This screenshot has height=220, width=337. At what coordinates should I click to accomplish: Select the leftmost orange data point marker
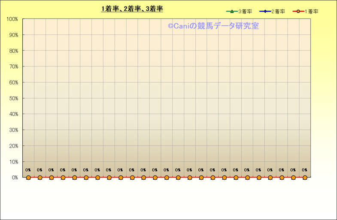(x=28, y=178)
